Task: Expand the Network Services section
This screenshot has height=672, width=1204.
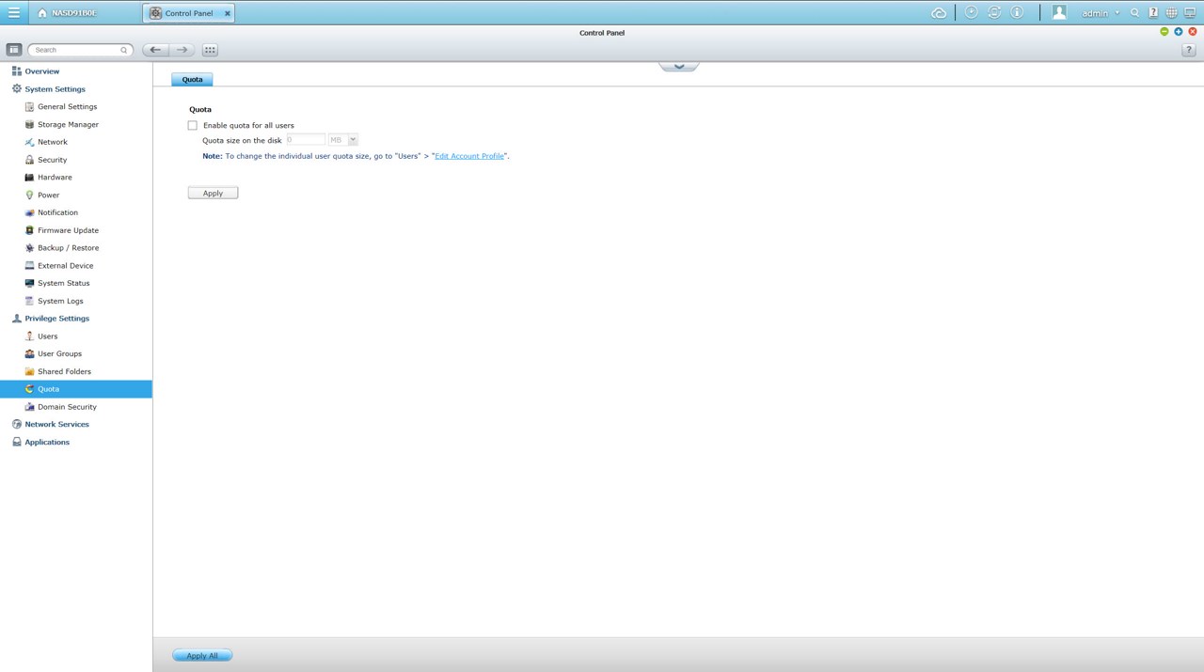Action: click(x=56, y=424)
